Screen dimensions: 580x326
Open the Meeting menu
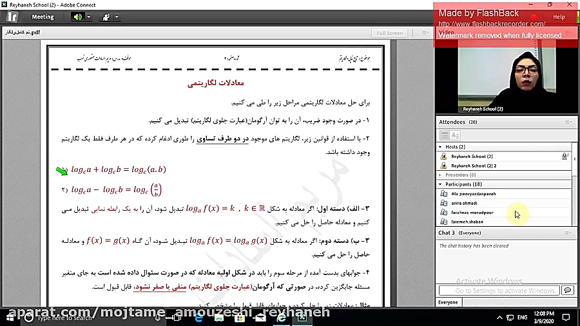(43, 17)
